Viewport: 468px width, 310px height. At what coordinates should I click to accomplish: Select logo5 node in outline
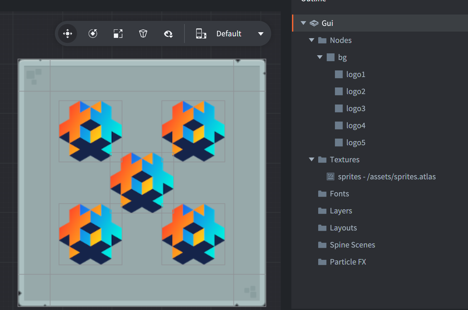(x=355, y=142)
